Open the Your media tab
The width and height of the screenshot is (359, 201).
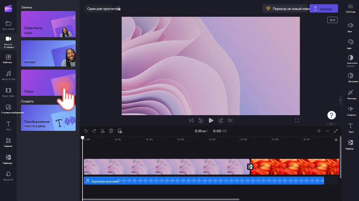pos(8,25)
